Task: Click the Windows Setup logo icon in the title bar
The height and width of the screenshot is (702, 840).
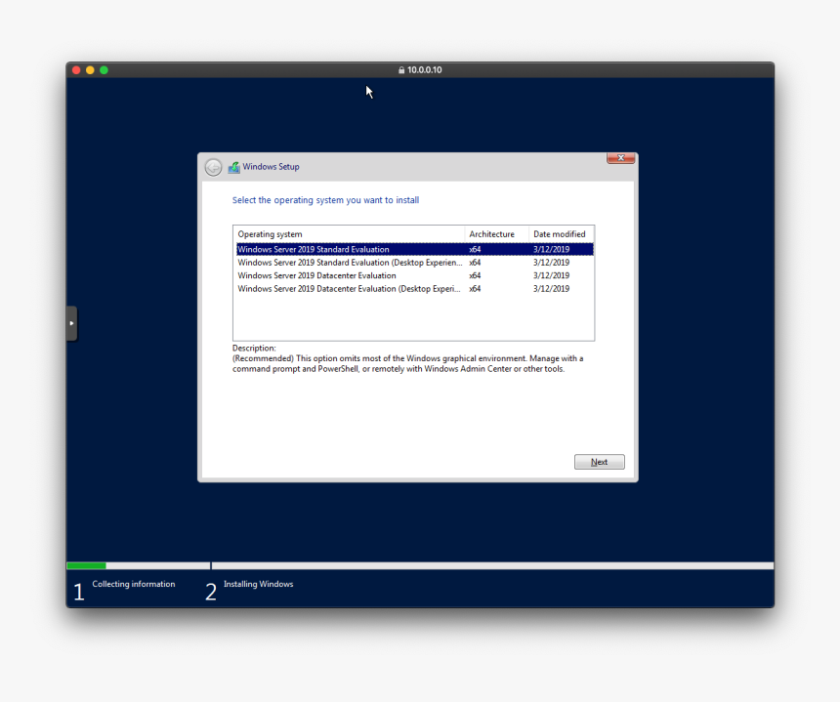Action: tap(233, 166)
